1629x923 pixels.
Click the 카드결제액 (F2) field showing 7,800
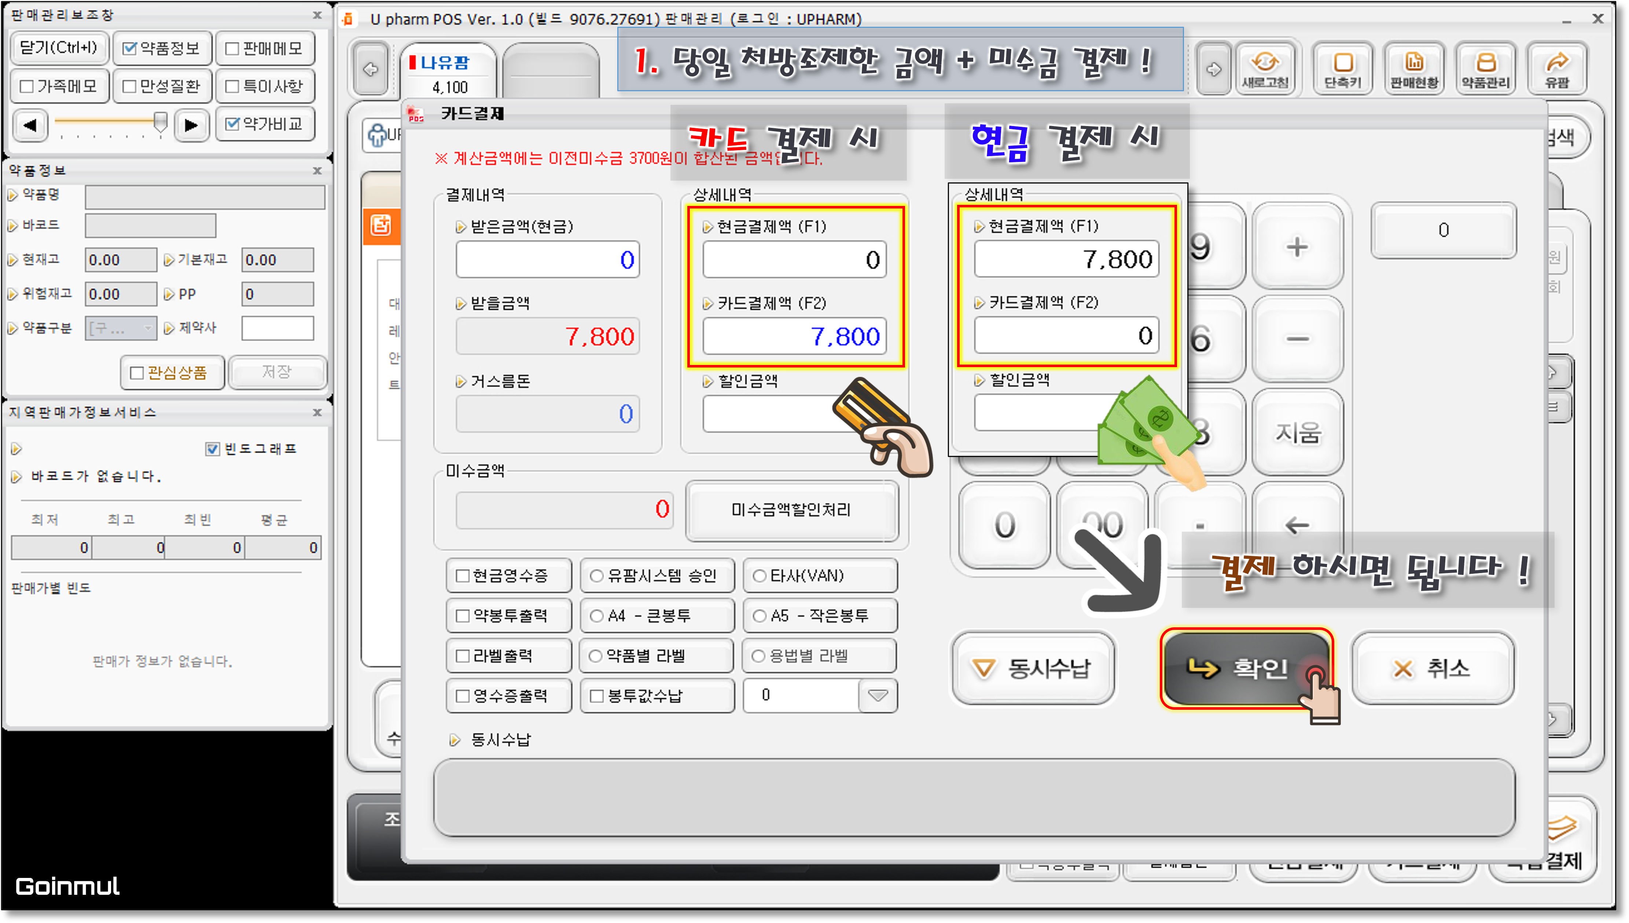tap(794, 336)
